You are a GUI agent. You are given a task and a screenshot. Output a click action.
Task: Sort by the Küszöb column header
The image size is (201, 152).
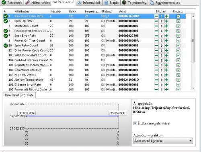55,12
